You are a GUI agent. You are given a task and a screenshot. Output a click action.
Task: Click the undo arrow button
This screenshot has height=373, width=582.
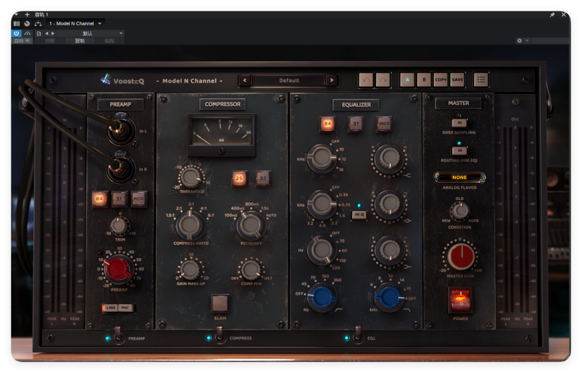366,80
